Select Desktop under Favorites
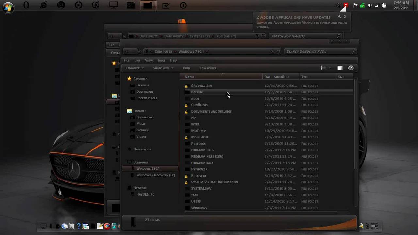This screenshot has height=235, width=418. (x=143, y=85)
